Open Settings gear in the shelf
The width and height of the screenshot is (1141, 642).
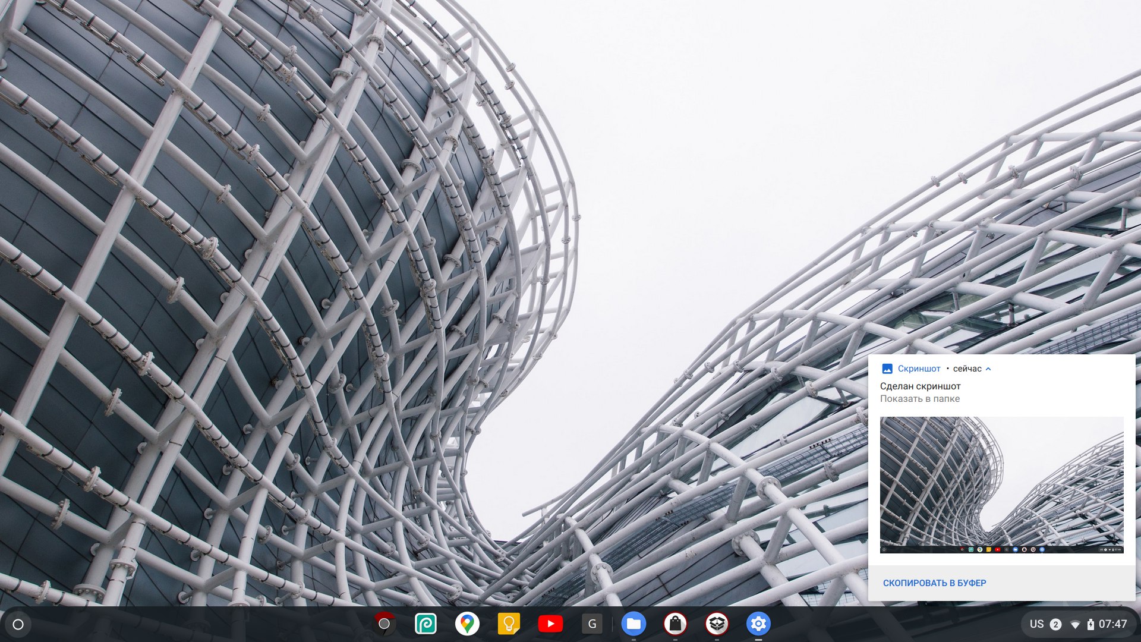758,624
